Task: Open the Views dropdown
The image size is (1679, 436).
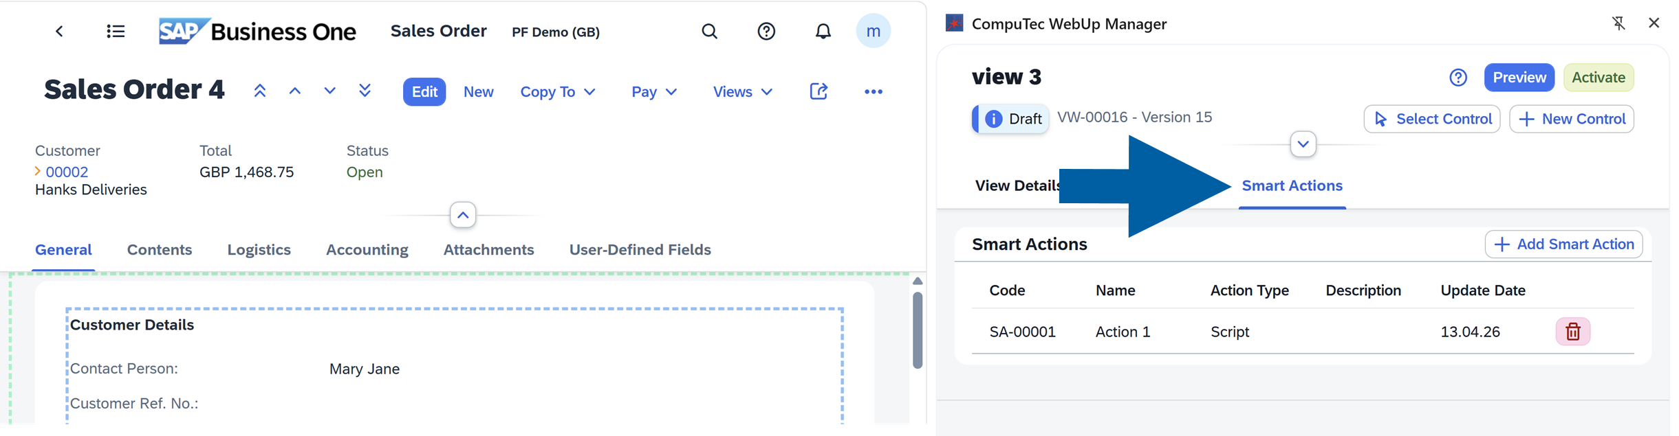Action: click(x=742, y=92)
